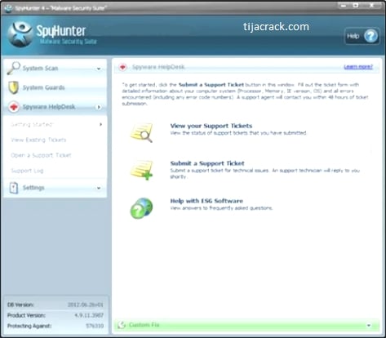Viewport: 386px width, 338px height.
Task: Select Open a Support Ticket item
Action: click(41, 155)
